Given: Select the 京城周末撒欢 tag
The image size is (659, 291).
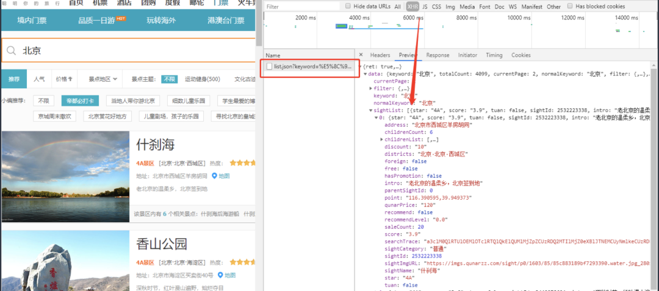Looking at the screenshot, I should [x=55, y=116].
